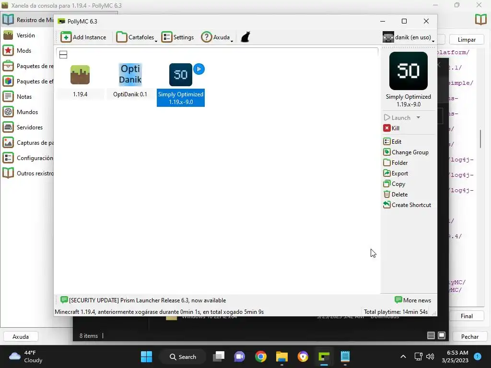Show hidden system tray icons
Viewport: 491px width, 368px height.
point(403,356)
